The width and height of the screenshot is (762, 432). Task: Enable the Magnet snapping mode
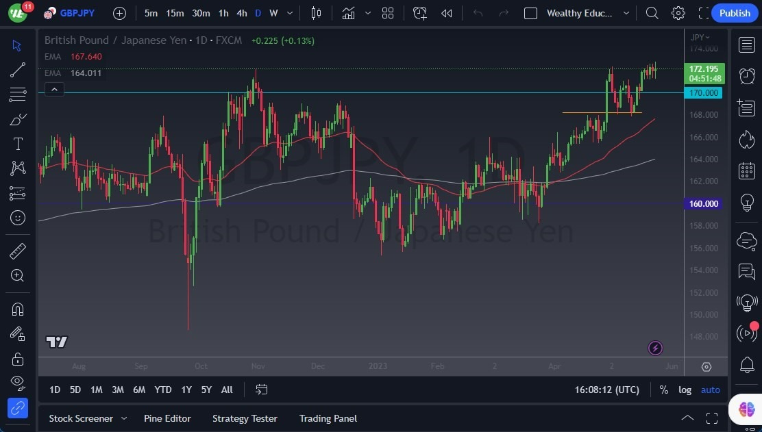[18, 309]
